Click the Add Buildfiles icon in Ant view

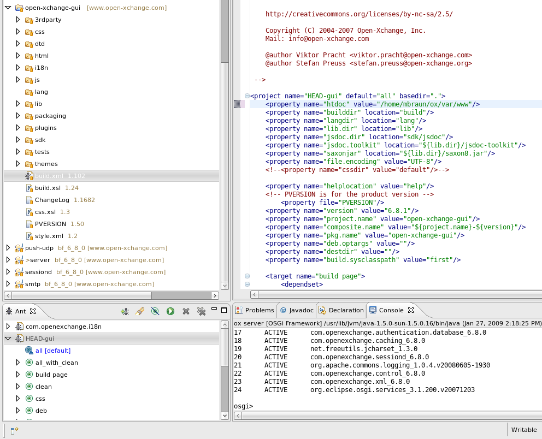tap(125, 311)
